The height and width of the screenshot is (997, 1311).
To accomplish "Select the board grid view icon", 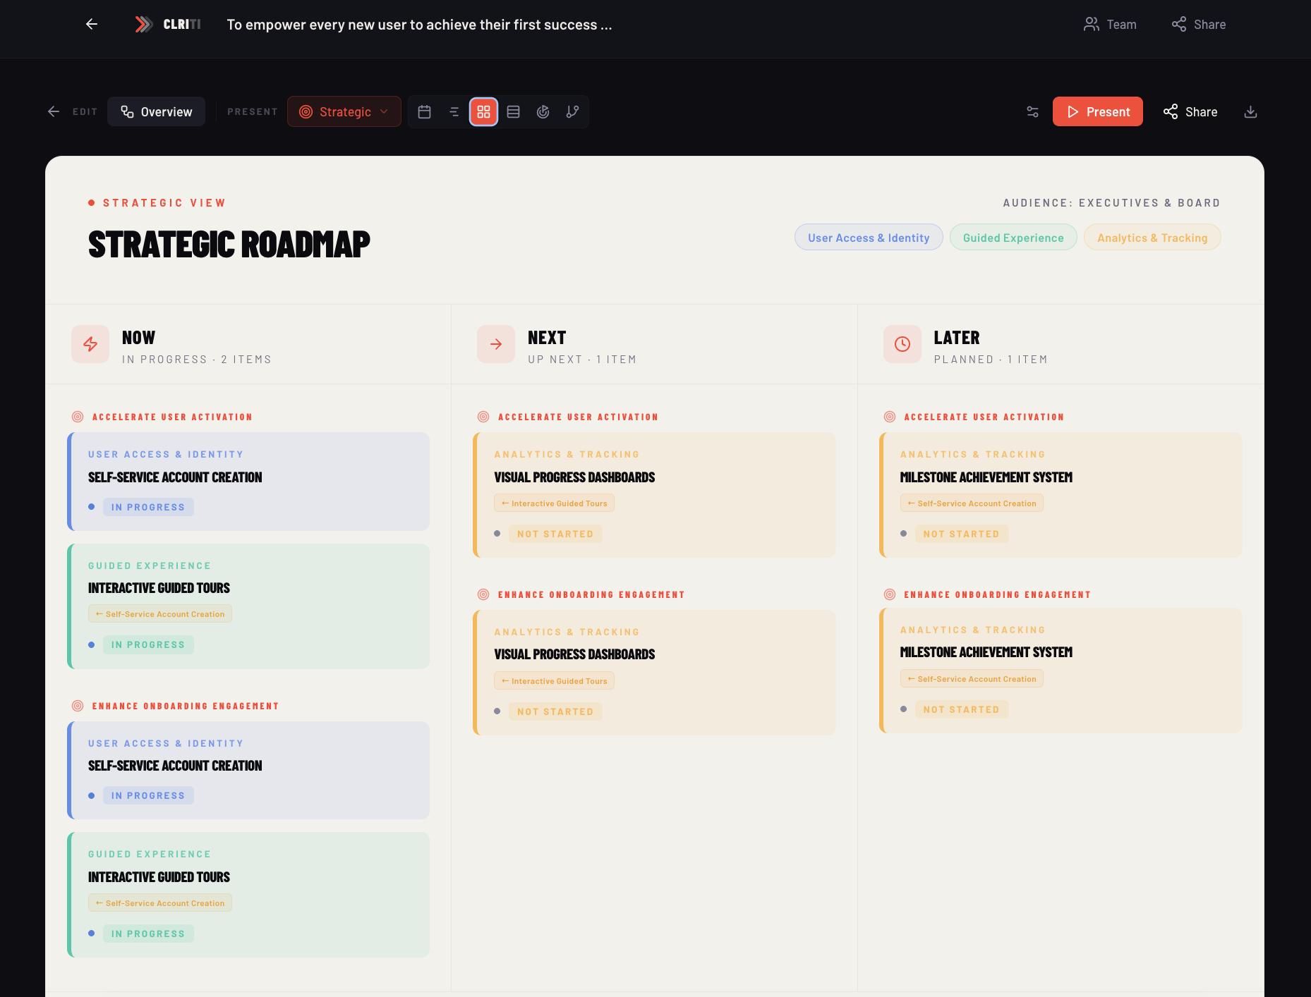I will [x=483, y=111].
